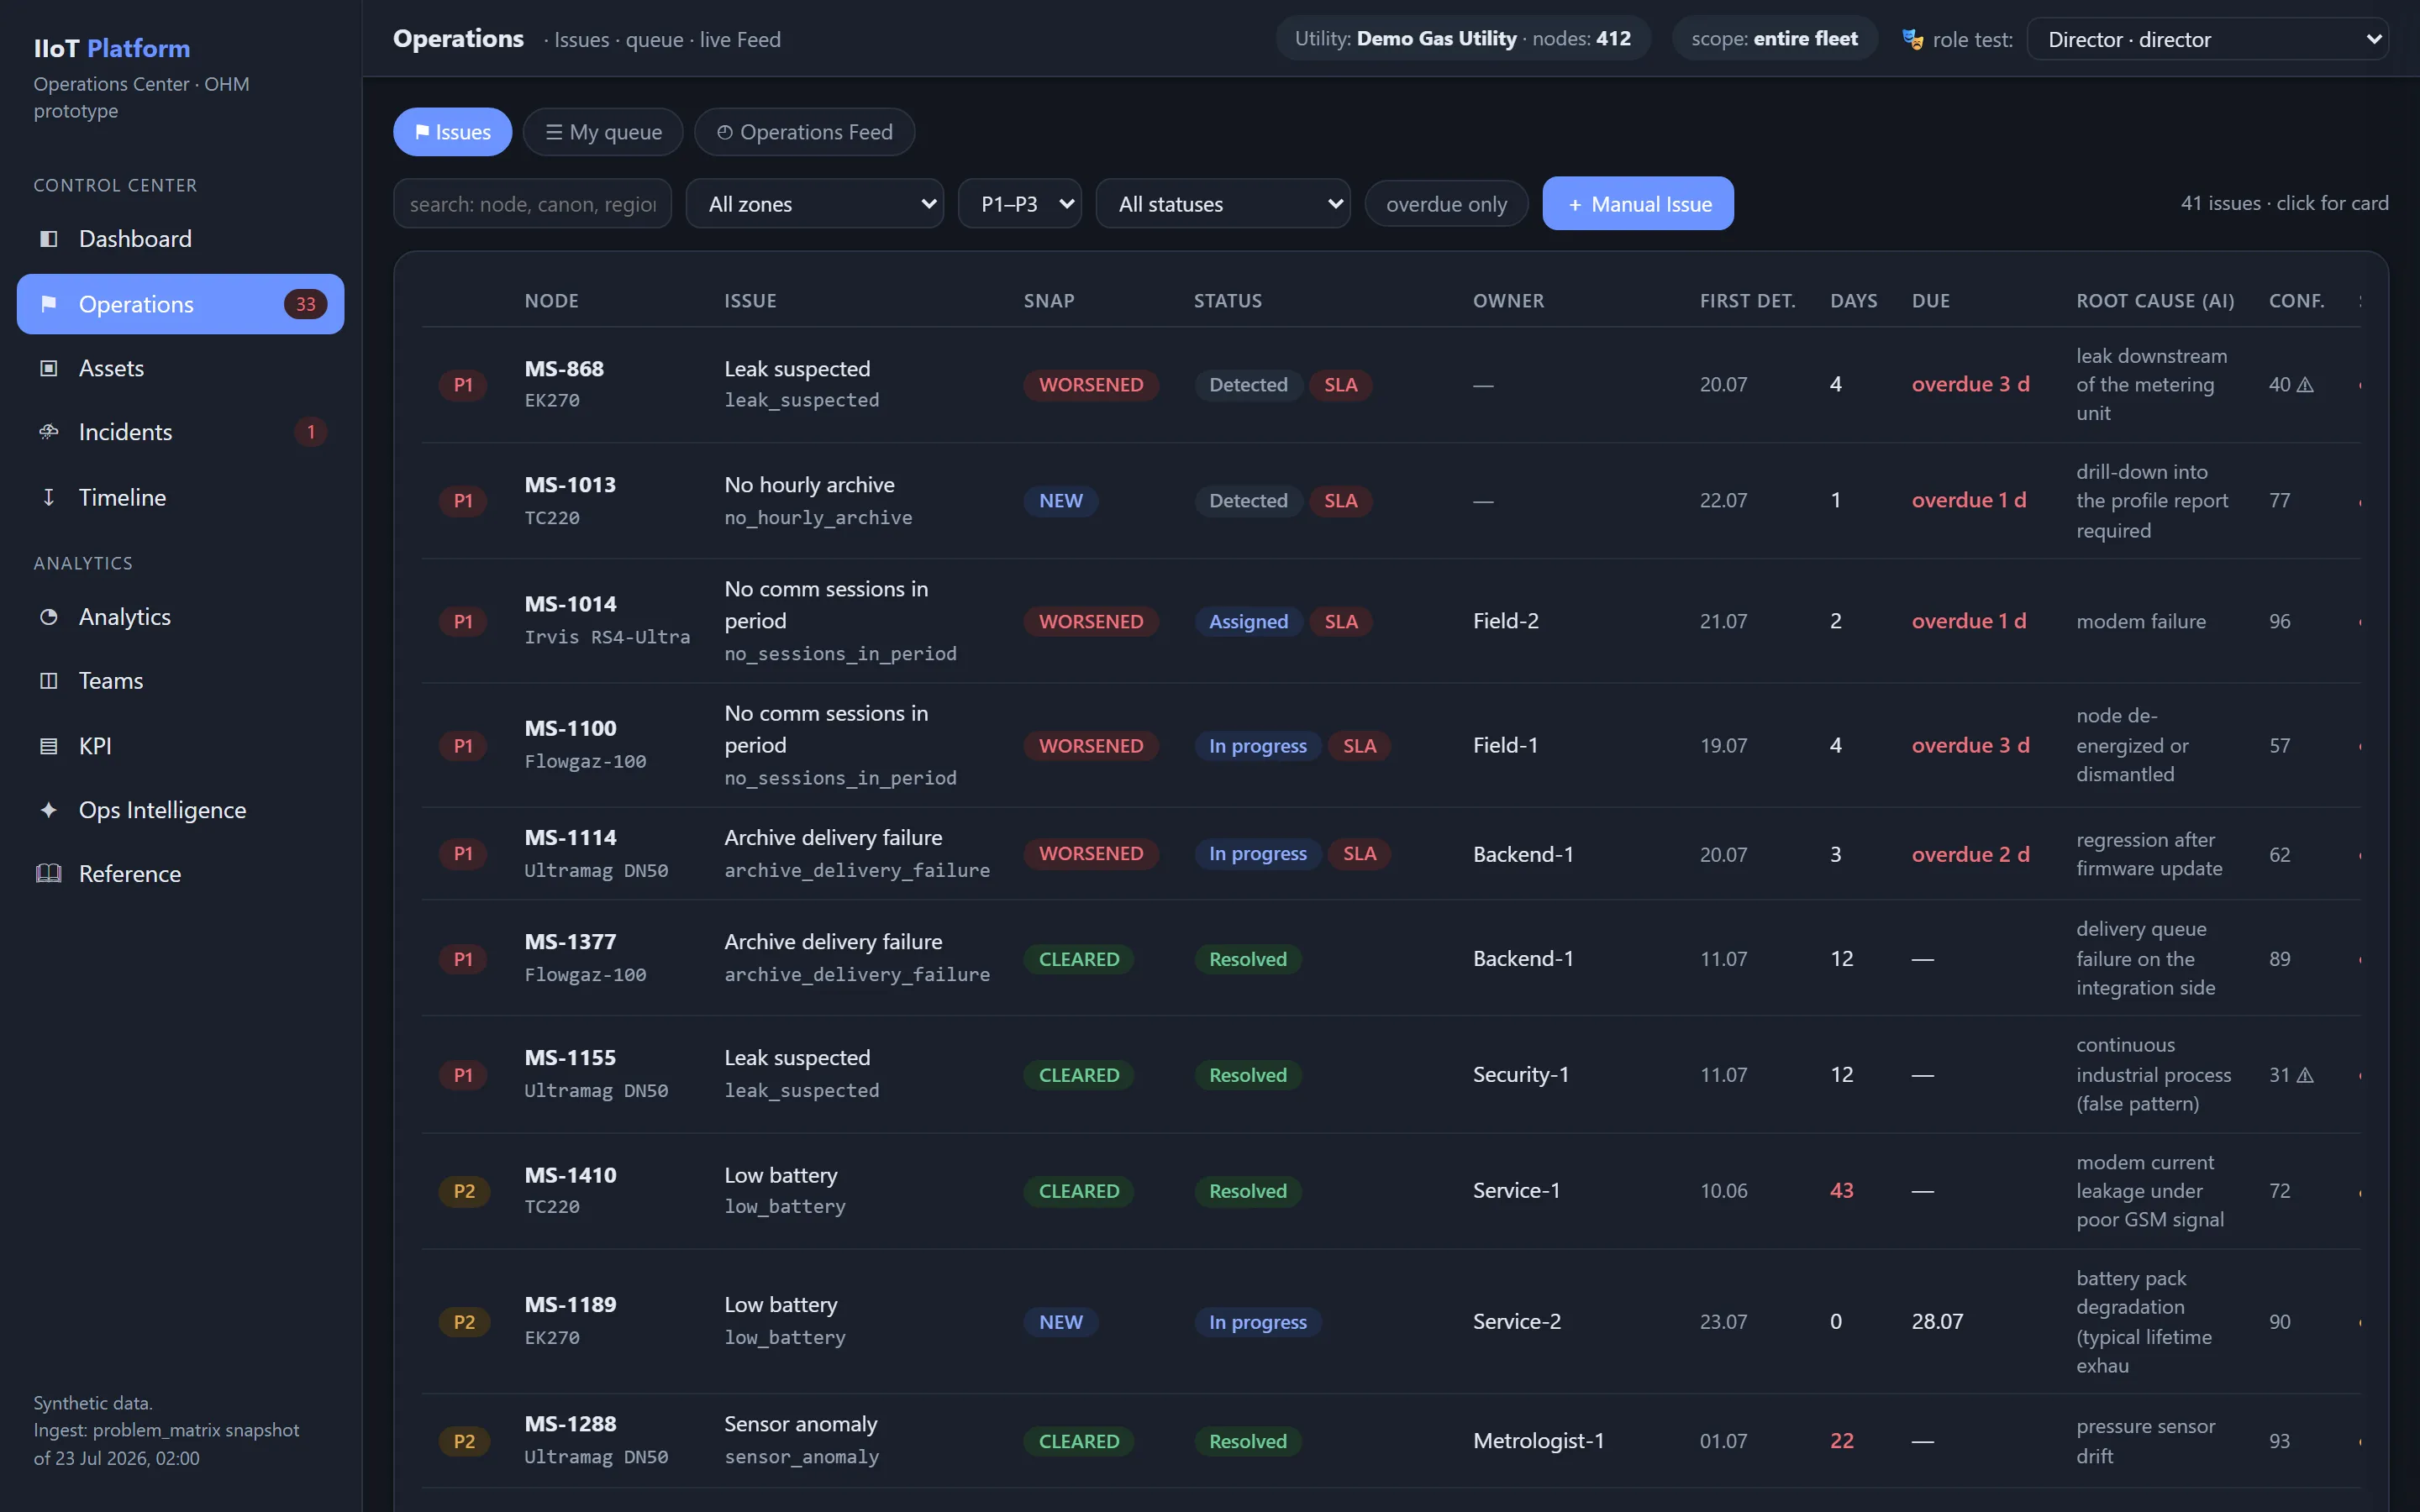Switch to the My queue tab

click(603, 132)
